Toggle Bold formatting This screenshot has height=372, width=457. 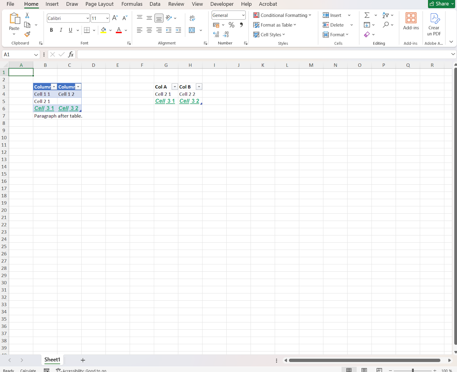(x=51, y=30)
